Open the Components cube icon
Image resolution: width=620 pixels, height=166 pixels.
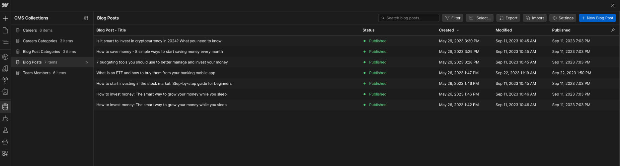(x=5, y=57)
